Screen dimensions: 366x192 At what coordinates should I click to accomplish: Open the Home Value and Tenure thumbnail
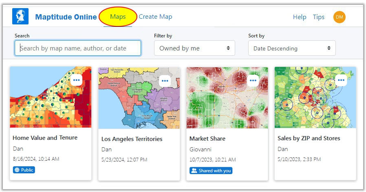45,102
